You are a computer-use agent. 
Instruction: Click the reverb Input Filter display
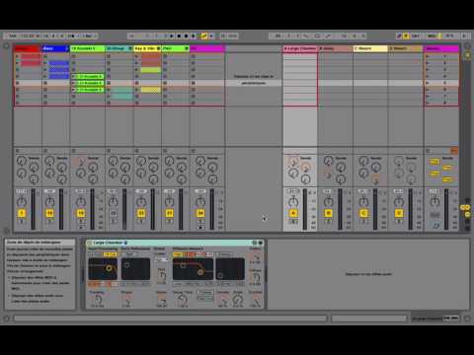pos(103,269)
